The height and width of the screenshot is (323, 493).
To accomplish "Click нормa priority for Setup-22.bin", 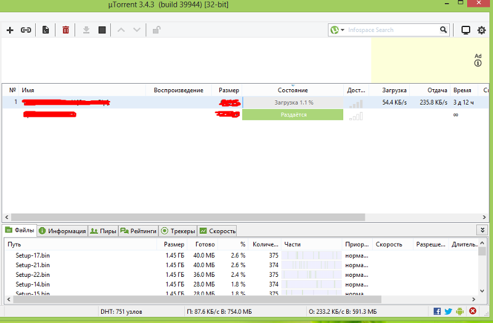I will coord(357,274).
